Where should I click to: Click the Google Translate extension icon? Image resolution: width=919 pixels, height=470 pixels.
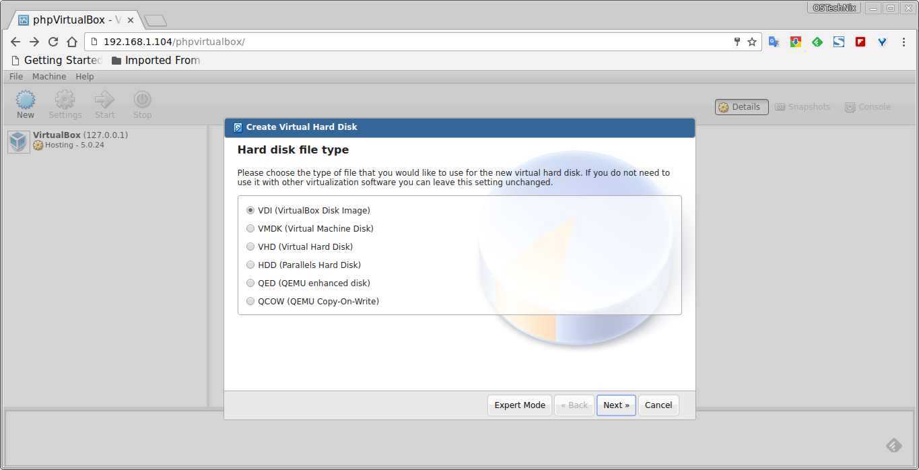coord(774,41)
